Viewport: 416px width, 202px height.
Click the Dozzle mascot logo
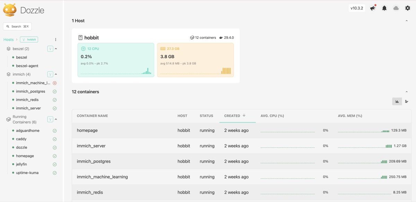[10, 10]
